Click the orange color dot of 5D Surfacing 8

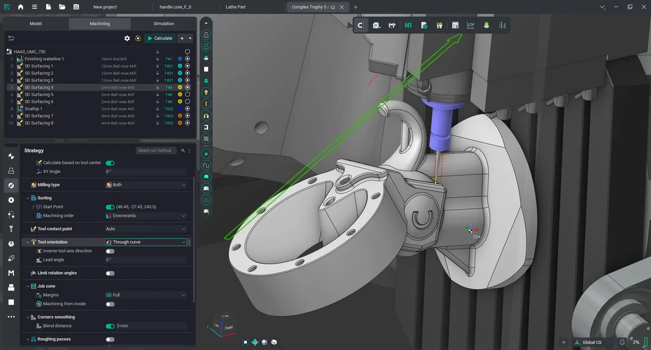(180, 123)
